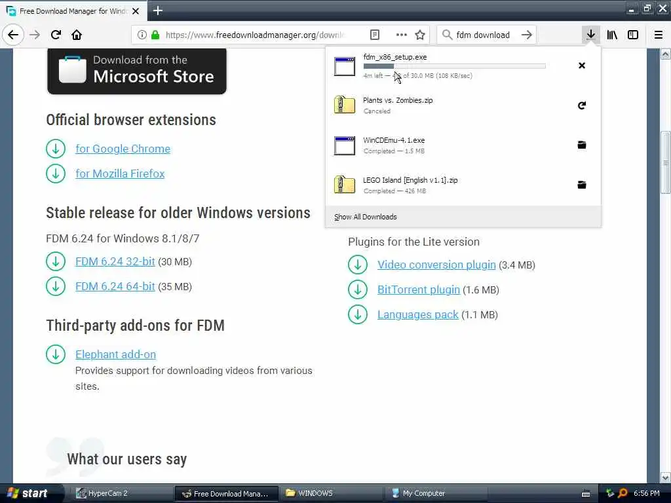Reload the current page
Image resolution: width=671 pixels, height=503 pixels.
(56, 35)
